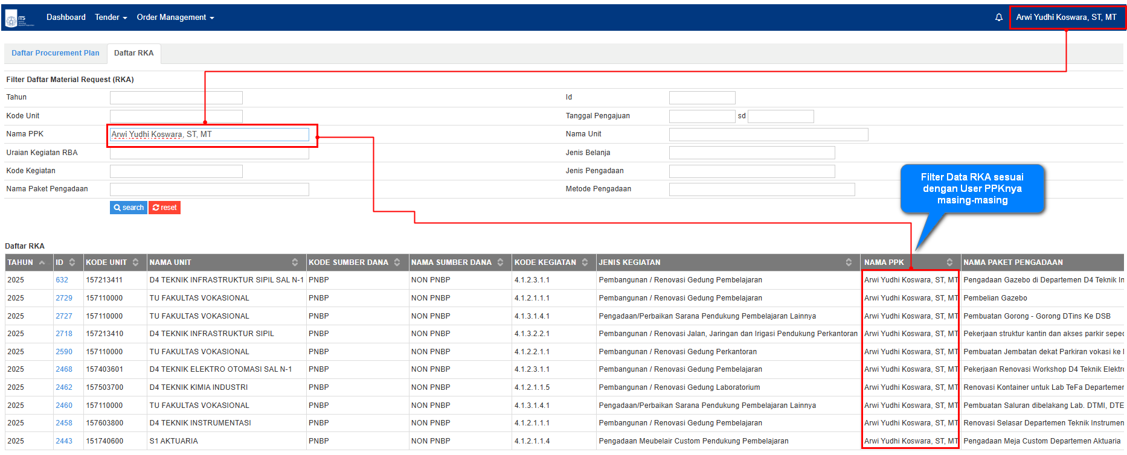Image resolution: width=1127 pixels, height=455 pixels.
Task: Sort by NAMA SUMBER DANA icon
Action: click(x=500, y=262)
